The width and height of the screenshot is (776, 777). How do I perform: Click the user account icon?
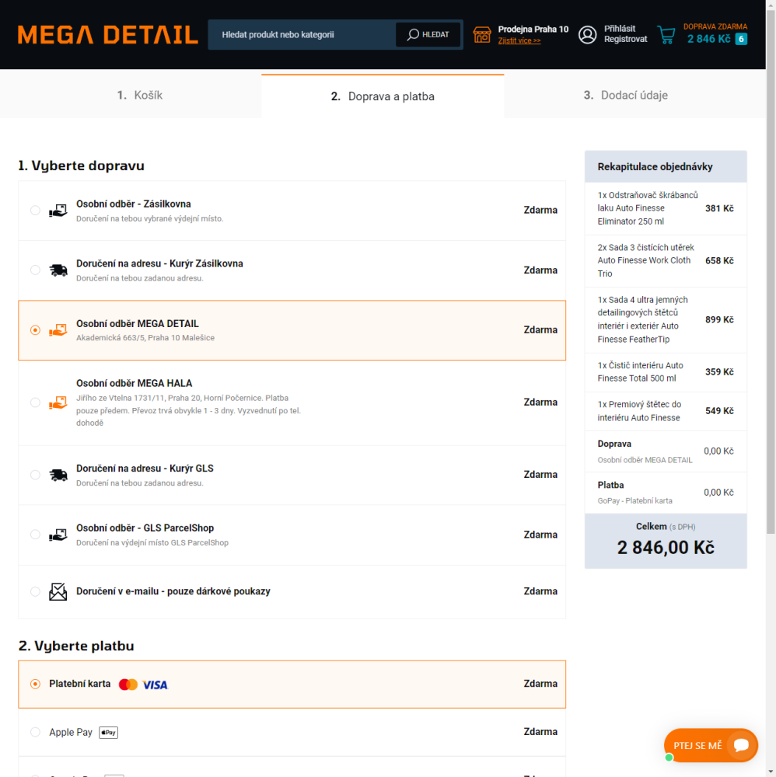[588, 35]
